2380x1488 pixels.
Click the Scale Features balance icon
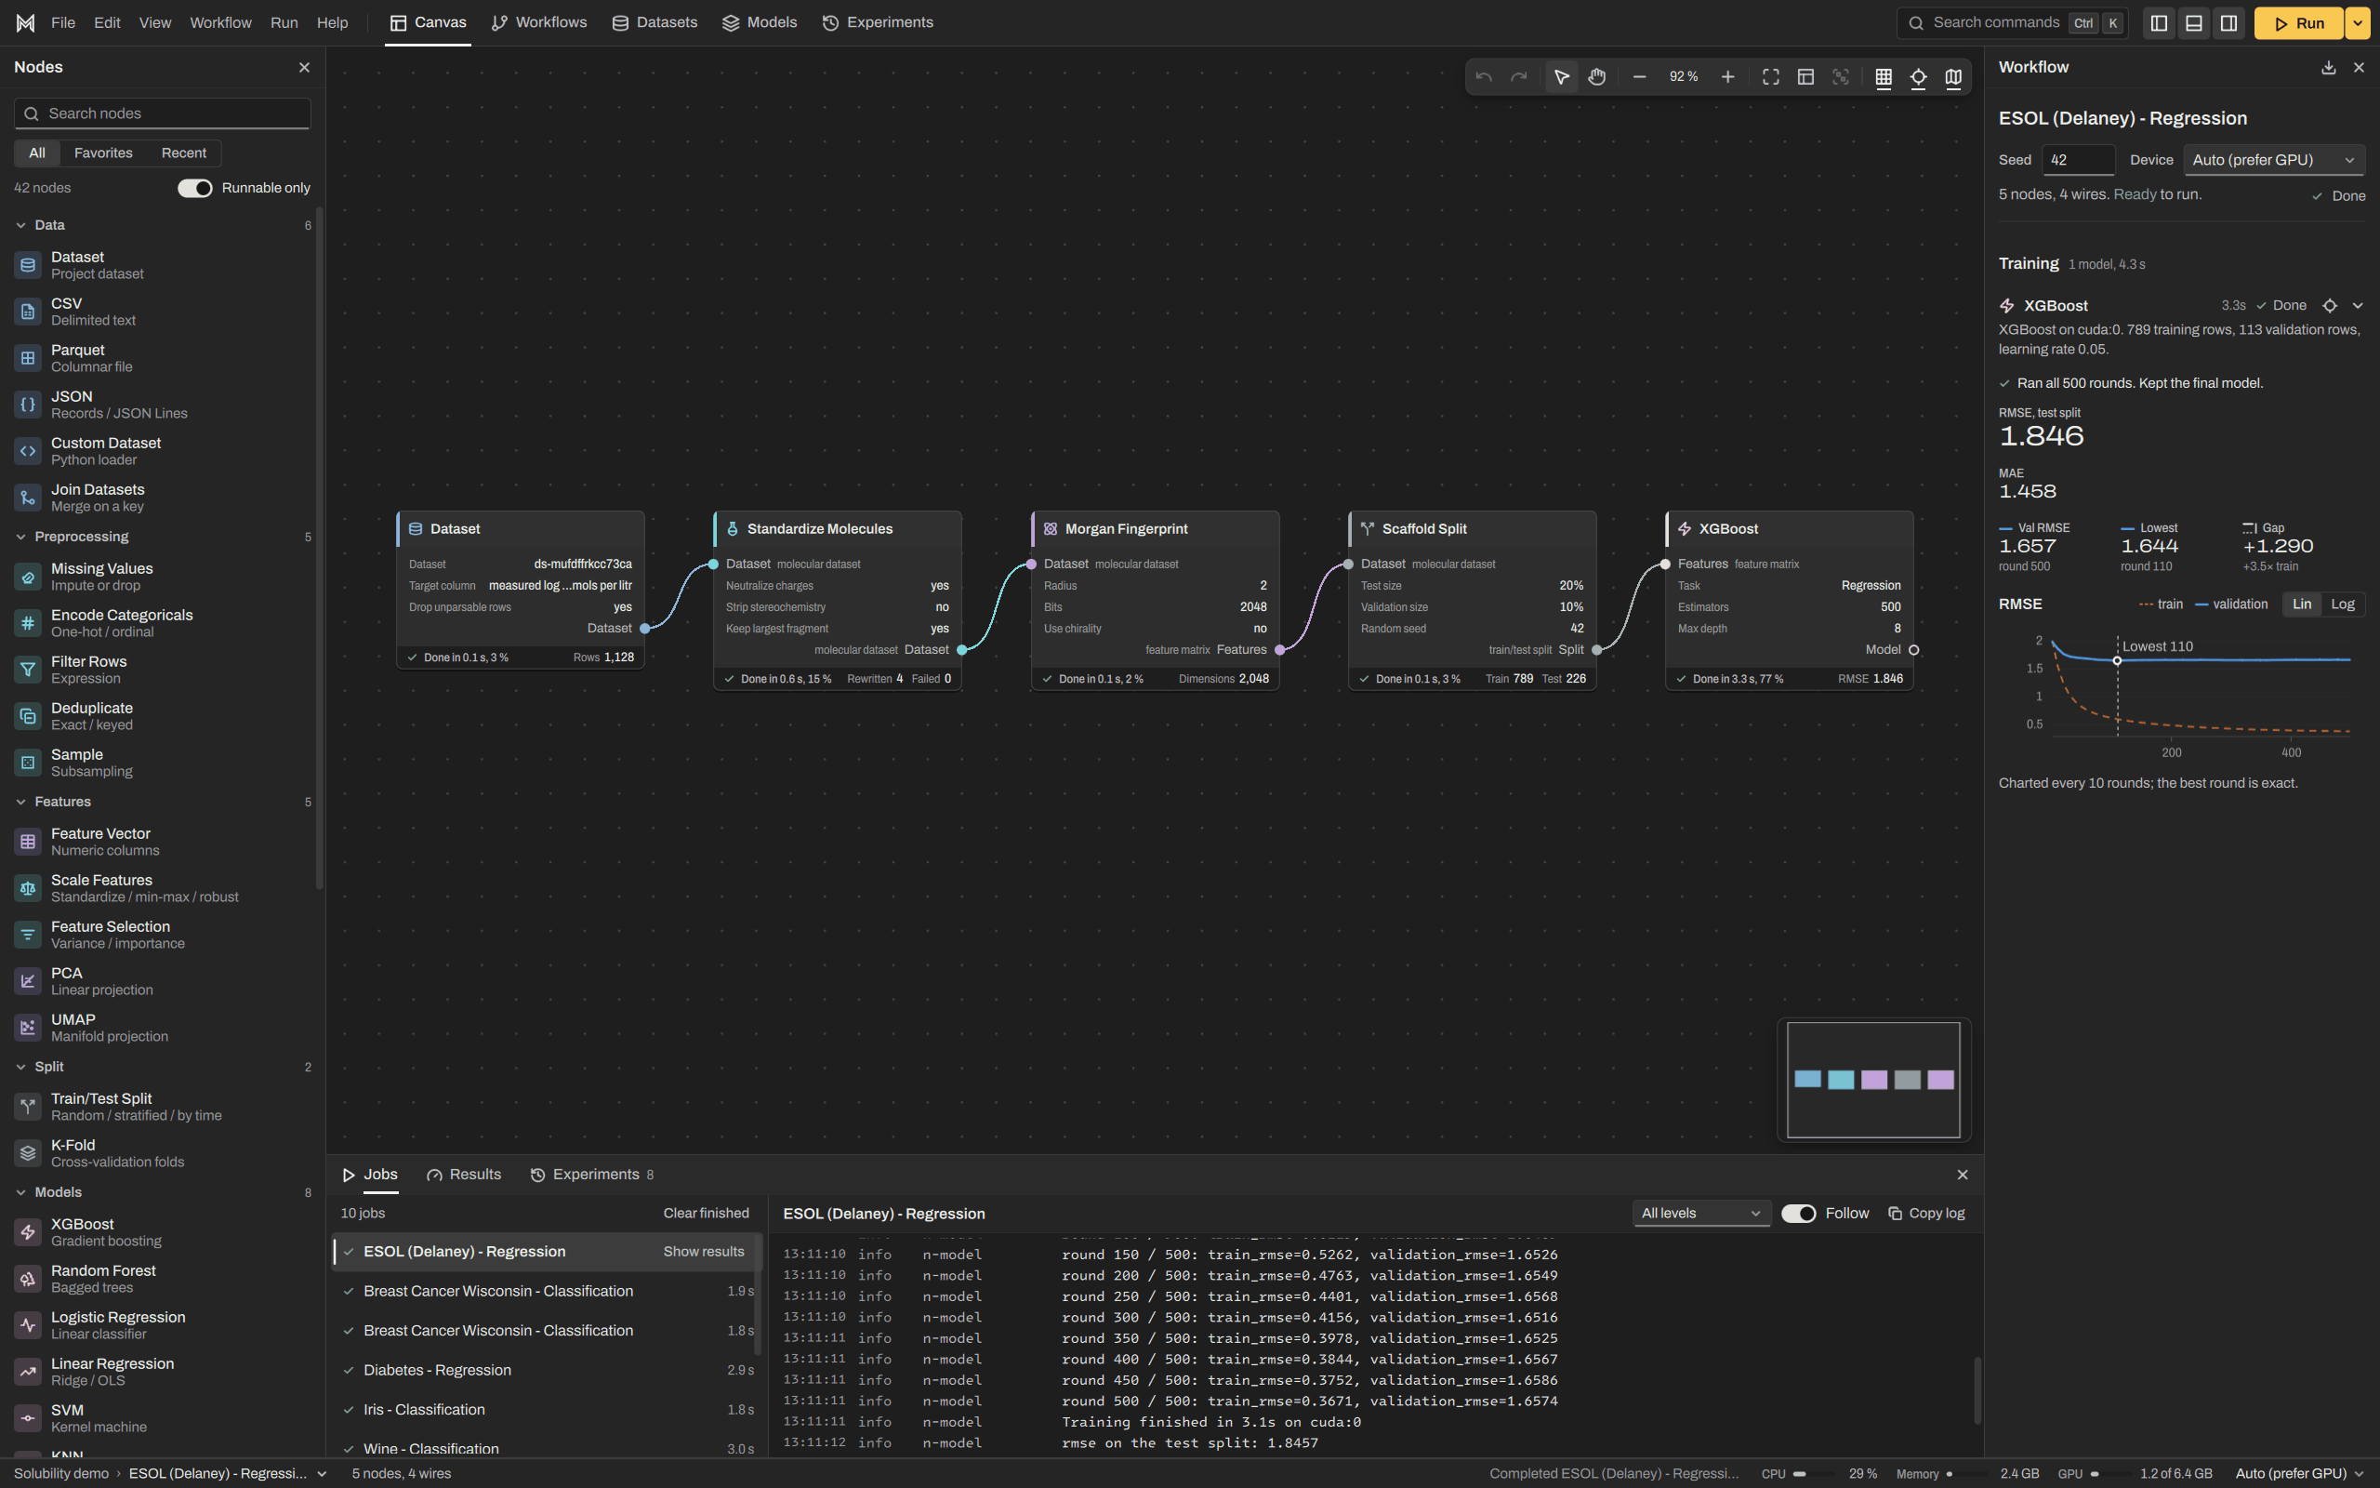(x=28, y=887)
